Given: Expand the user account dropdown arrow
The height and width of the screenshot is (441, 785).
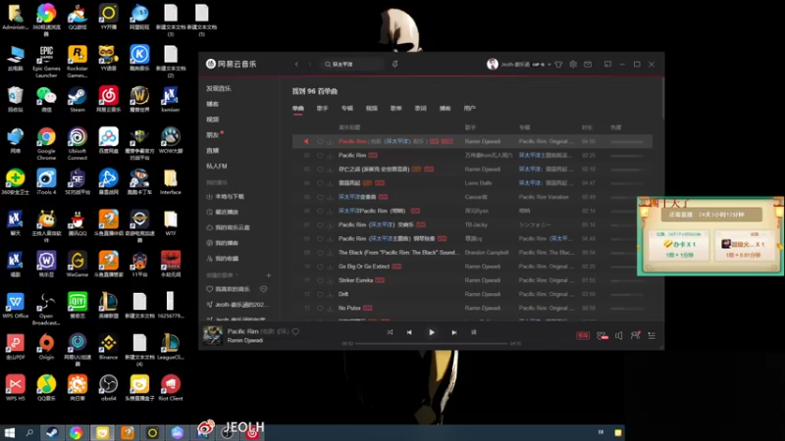Looking at the screenshot, I should pyautogui.click(x=549, y=65).
